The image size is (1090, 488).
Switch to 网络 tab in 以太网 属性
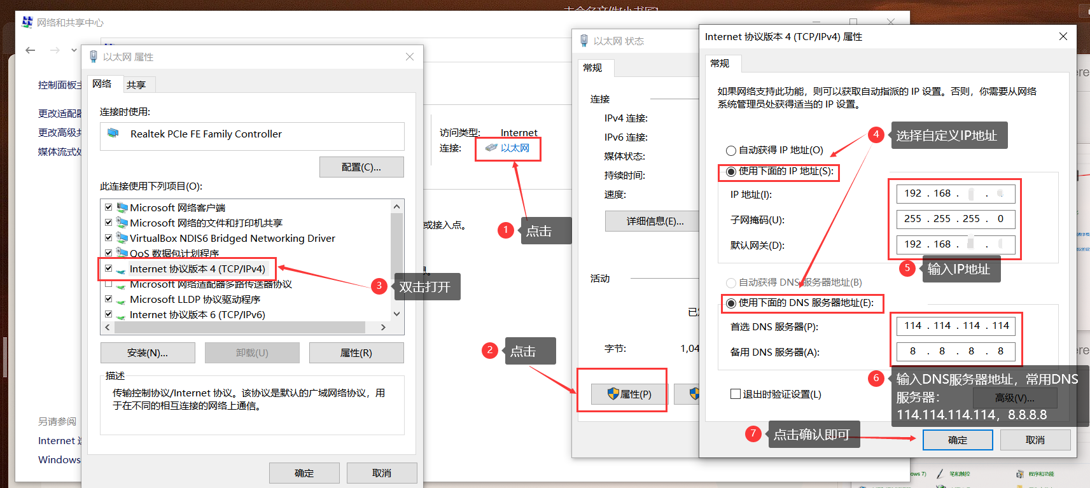click(102, 84)
